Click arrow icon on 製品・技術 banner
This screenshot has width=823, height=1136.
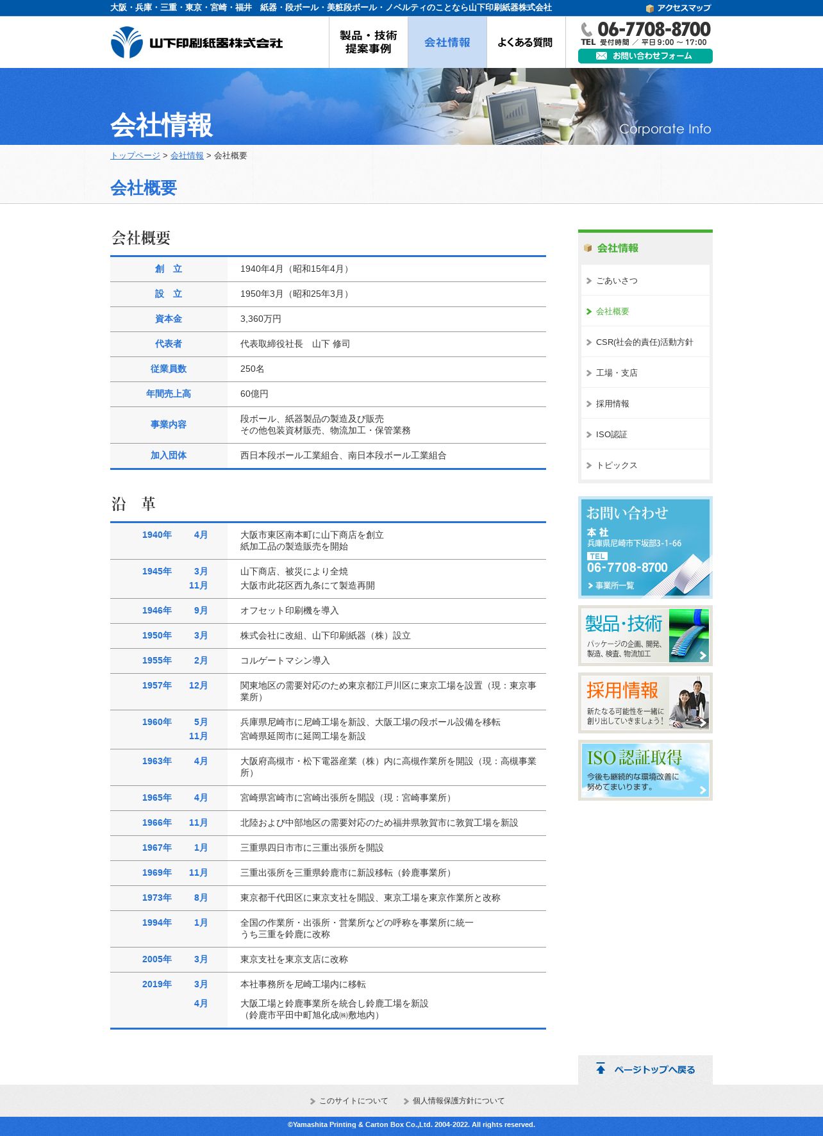pyautogui.click(x=702, y=655)
